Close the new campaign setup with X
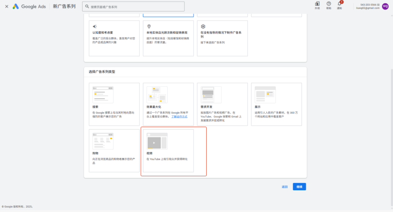 pos(7,6)
